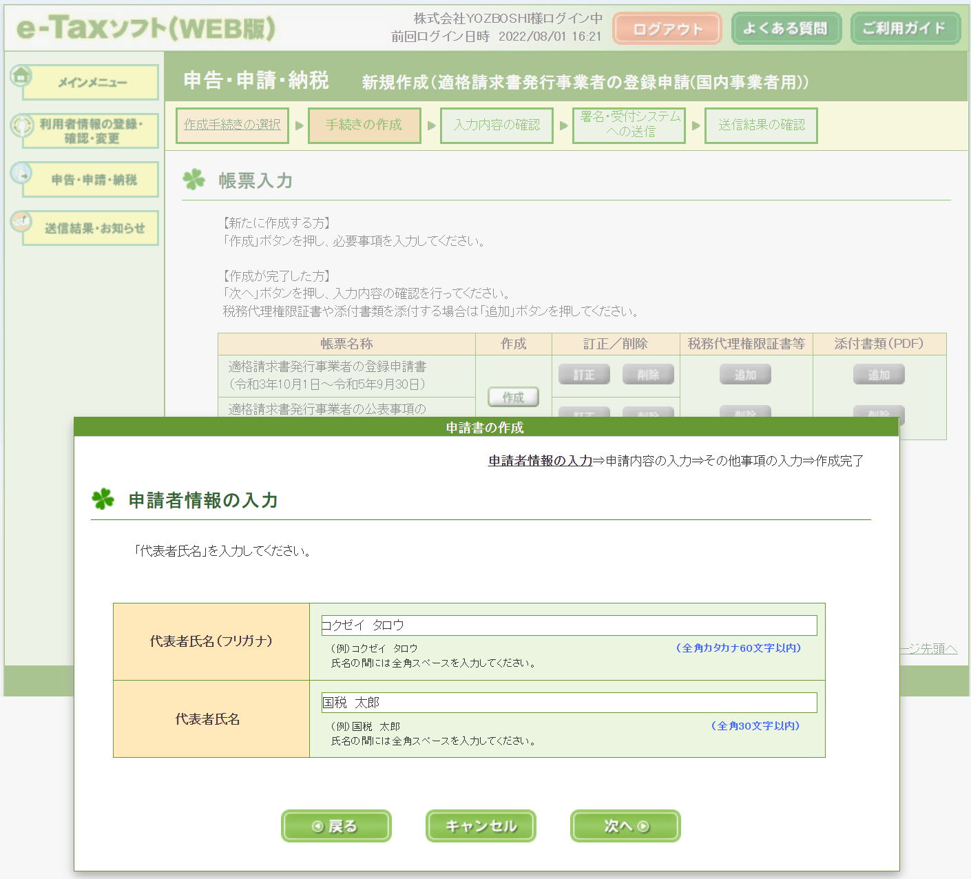This screenshot has width=971, height=879.
Task: Click 代表者氏名(フリガナ) input field
Action: coord(569,625)
